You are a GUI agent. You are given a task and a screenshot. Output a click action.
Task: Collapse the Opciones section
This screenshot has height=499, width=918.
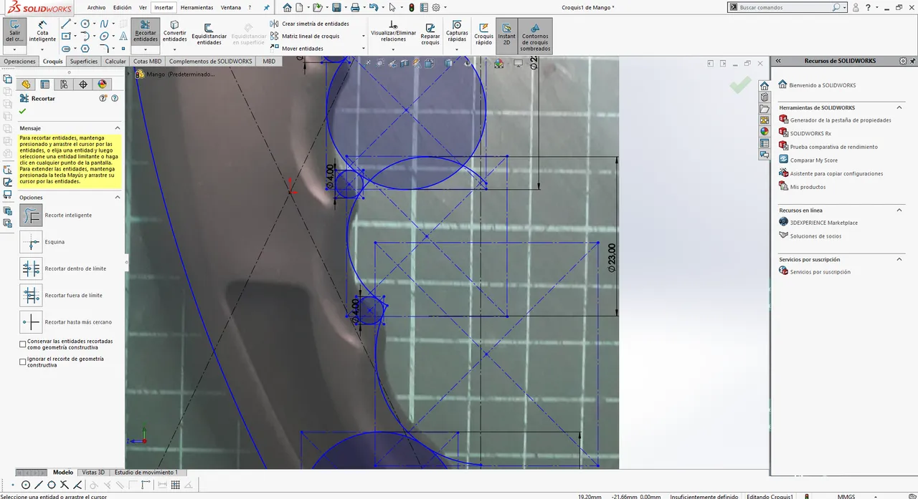point(118,197)
